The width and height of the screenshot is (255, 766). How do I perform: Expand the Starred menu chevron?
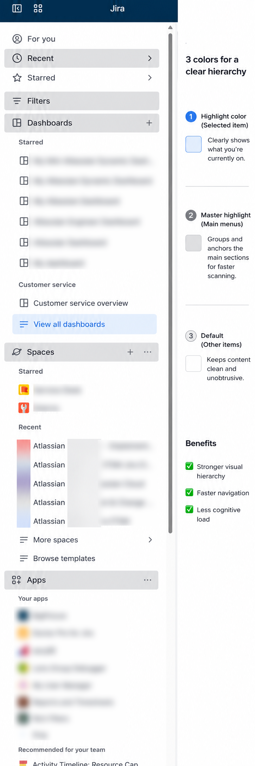pyautogui.click(x=150, y=78)
